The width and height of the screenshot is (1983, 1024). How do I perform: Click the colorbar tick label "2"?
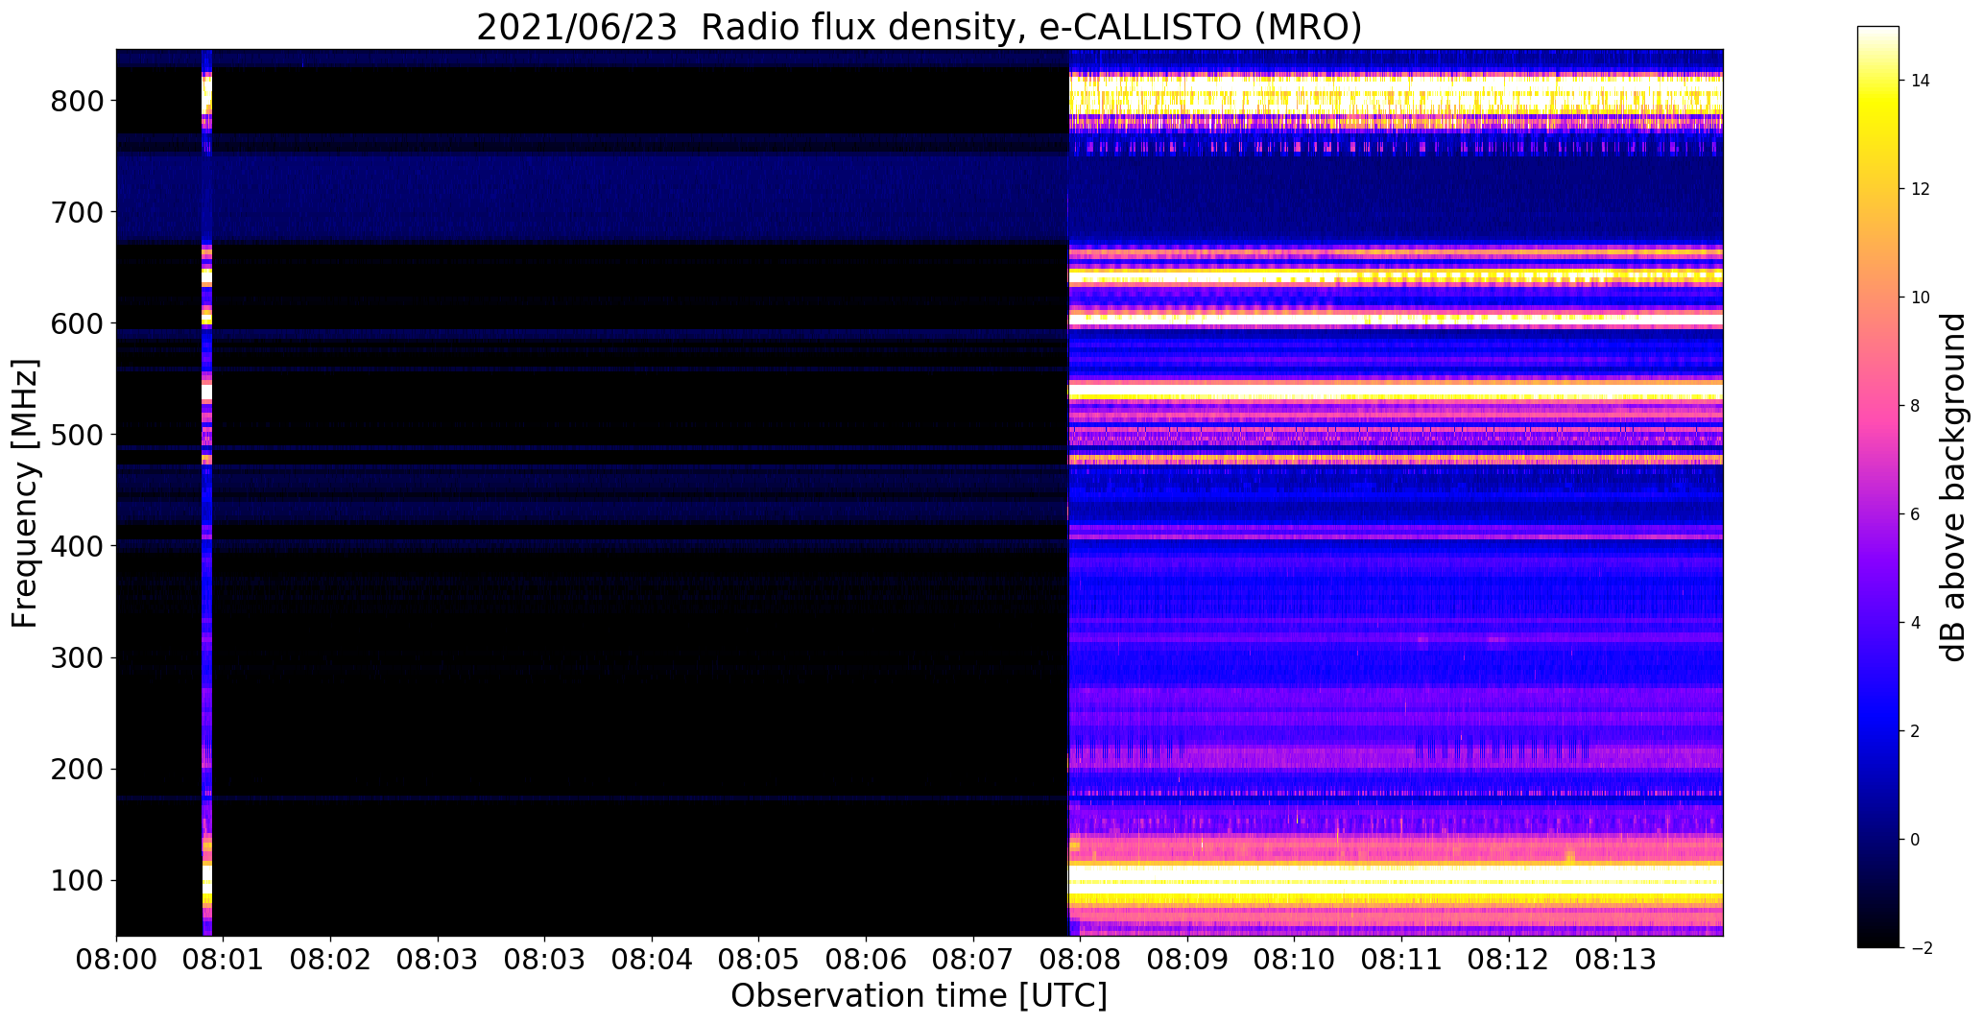1916,731
